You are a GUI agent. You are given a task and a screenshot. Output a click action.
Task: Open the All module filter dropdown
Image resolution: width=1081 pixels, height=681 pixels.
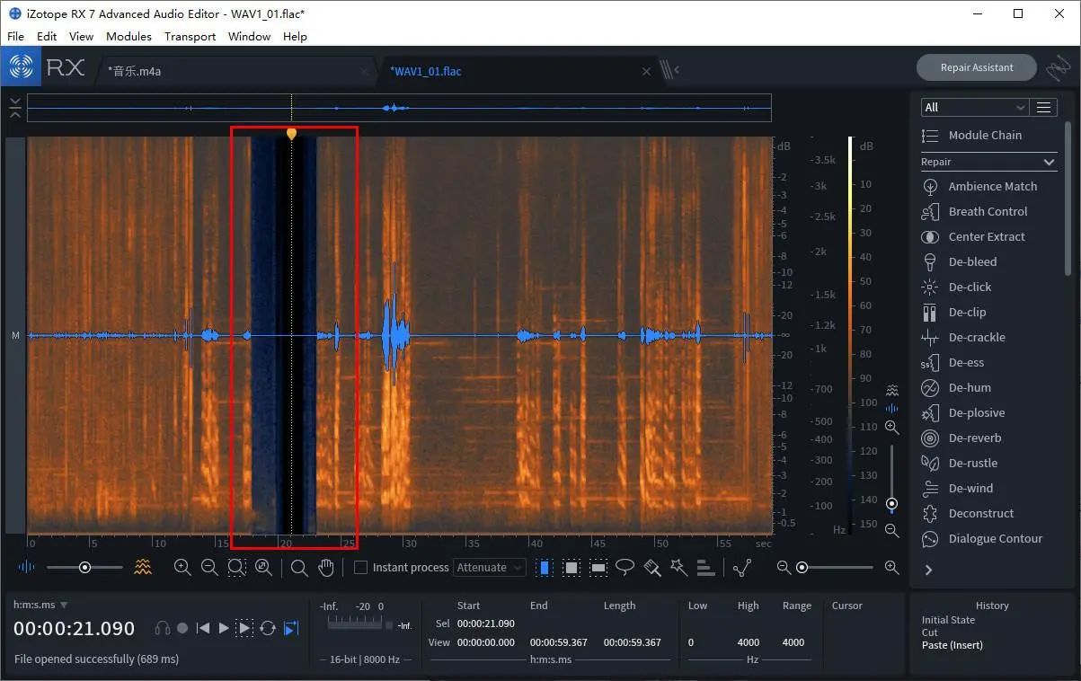974,107
